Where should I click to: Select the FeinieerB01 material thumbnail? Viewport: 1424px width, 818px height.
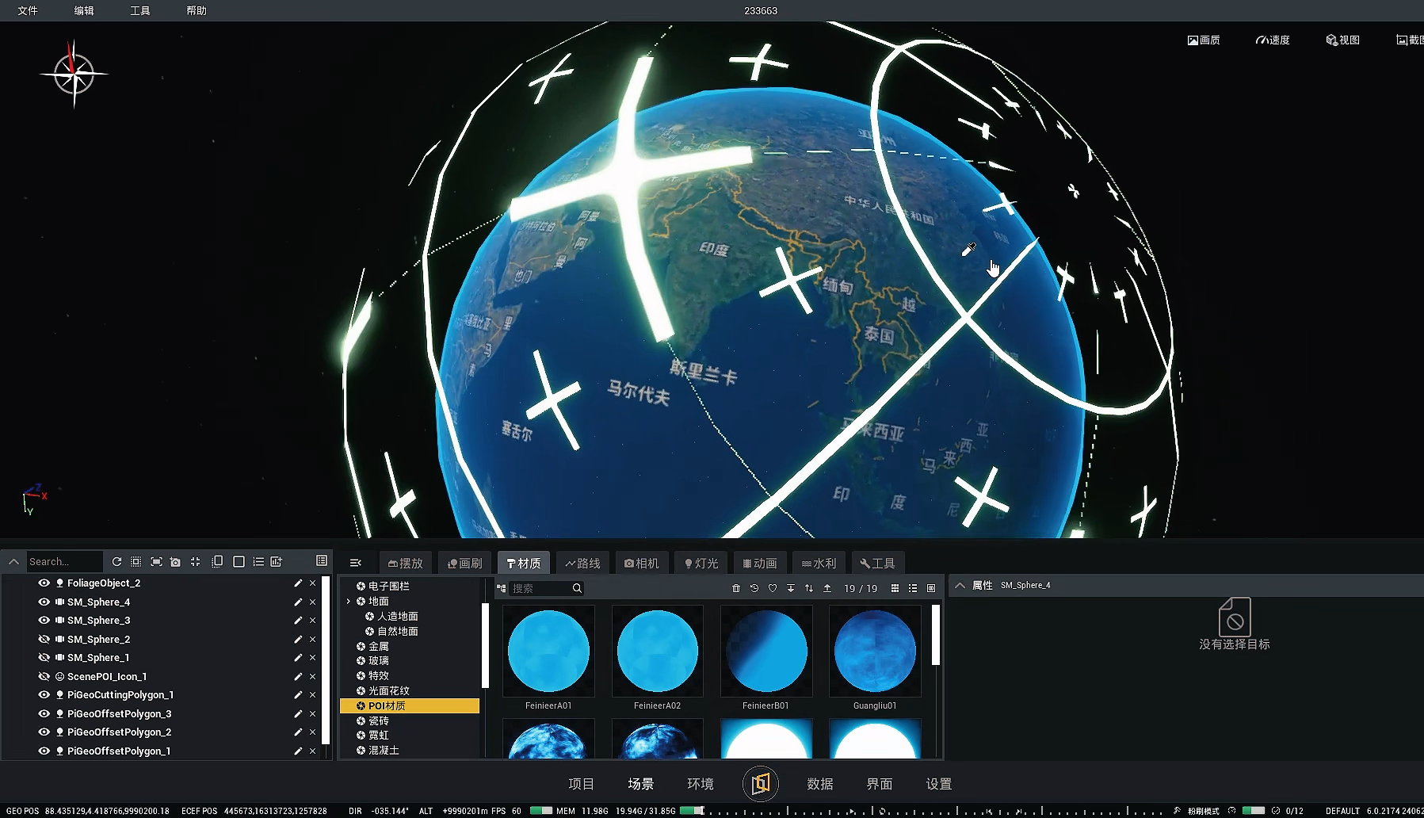(x=765, y=651)
